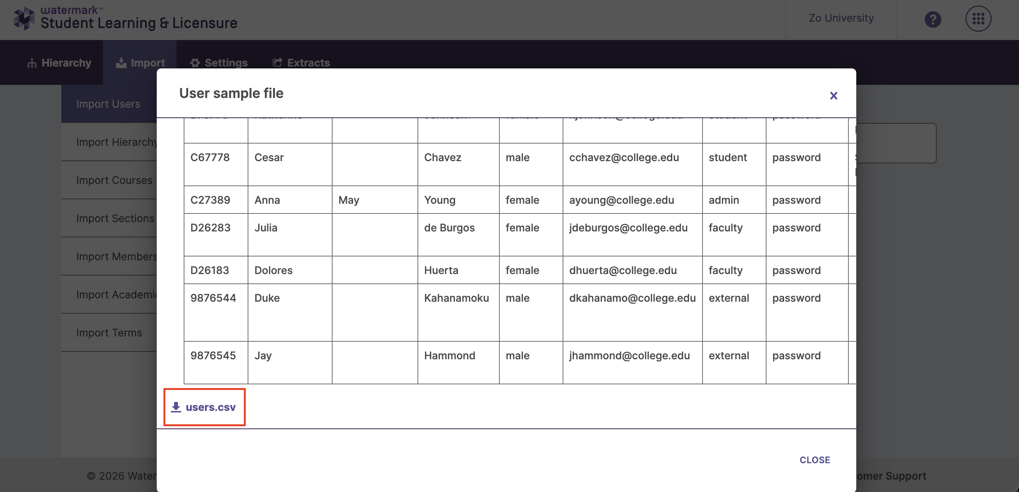Click dkahanamo@college.edu email cell
Image resolution: width=1019 pixels, height=492 pixels.
click(633, 313)
